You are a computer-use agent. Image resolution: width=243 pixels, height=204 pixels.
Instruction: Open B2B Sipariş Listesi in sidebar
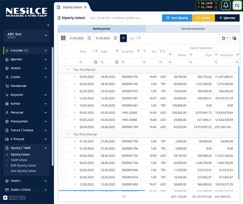(23, 166)
